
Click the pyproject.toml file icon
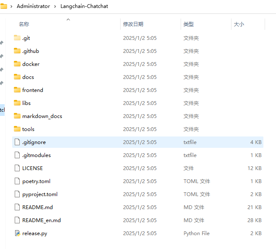point(17,194)
